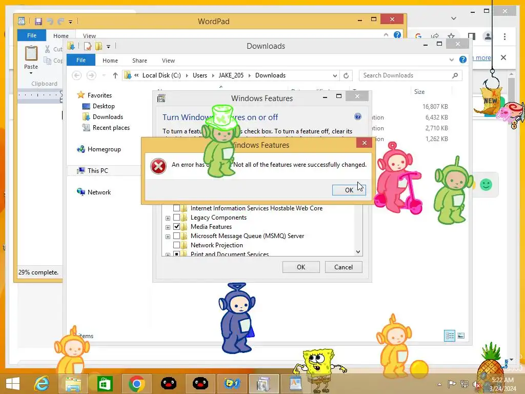Screen dimensions: 525x394
Task: Show hidden tray icons arrow
Action: coord(439,384)
